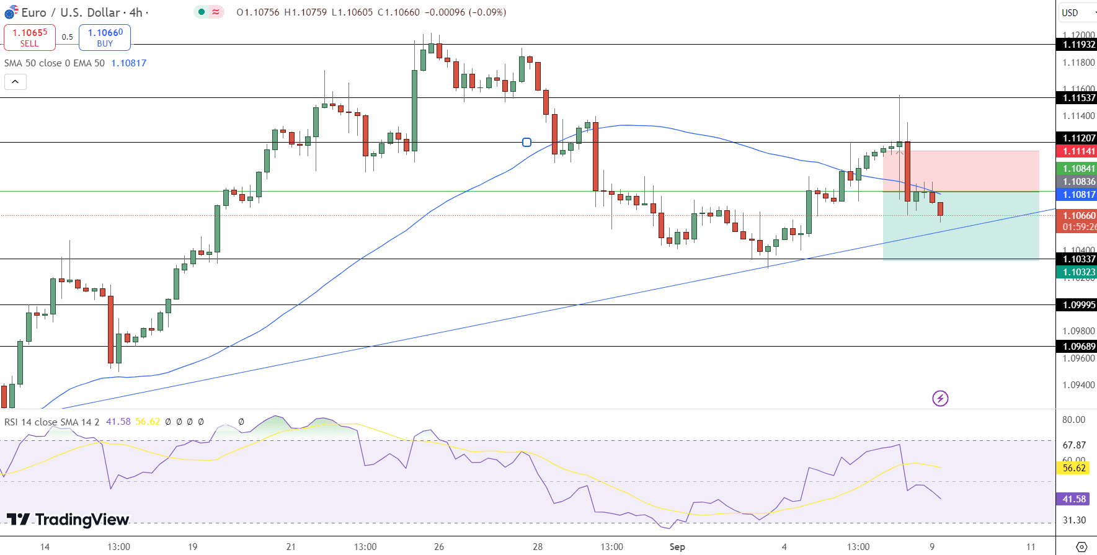Viewport: 1097px width, 555px height.
Task: Open the USD currency dropdown
Action: (x=1077, y=12)
